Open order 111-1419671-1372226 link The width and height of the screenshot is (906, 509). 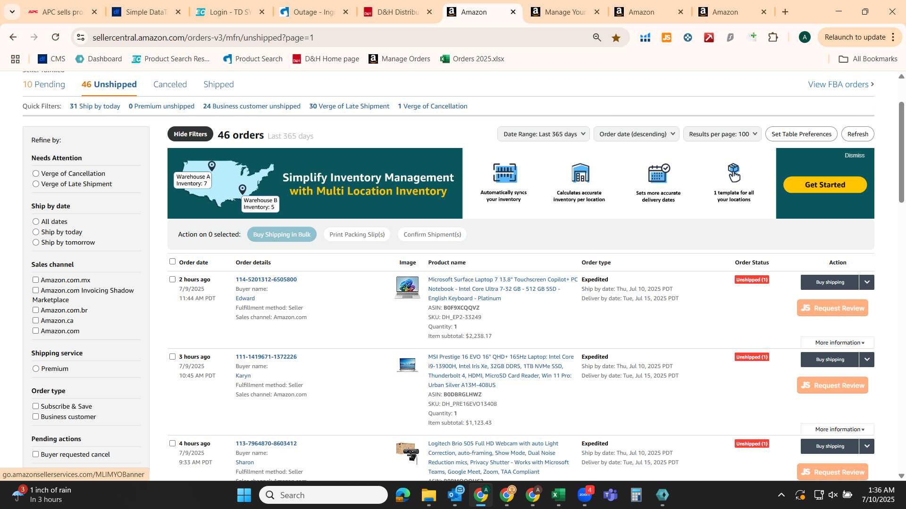coord(266,357)
